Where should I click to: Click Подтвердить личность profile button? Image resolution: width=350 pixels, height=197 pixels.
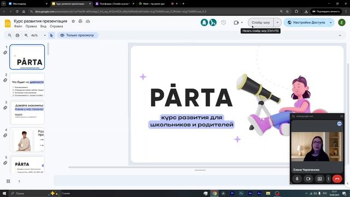click(326, 11)
